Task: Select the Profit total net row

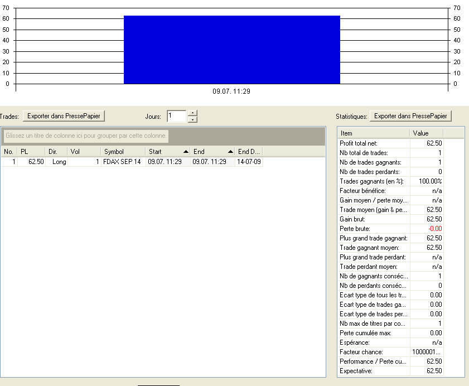Action: (390, 143)
